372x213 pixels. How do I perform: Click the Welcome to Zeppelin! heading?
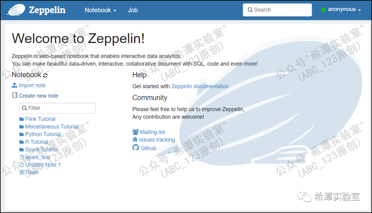[78, 38]
